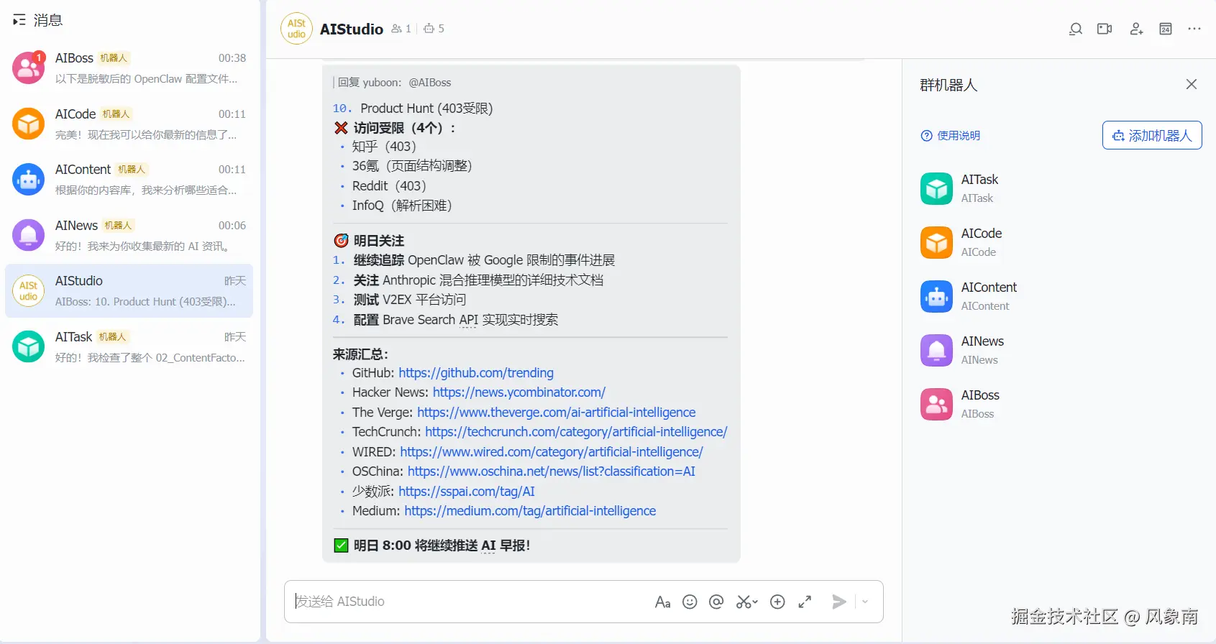Click 'Product Hunt (403受限)' line

tap(426, 109)
